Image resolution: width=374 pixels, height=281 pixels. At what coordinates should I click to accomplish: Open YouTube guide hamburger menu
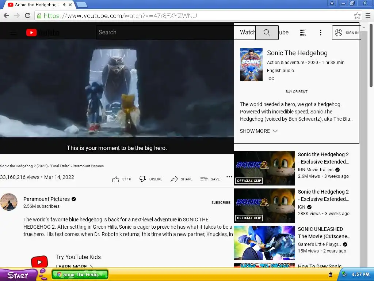tap(14, 33)
